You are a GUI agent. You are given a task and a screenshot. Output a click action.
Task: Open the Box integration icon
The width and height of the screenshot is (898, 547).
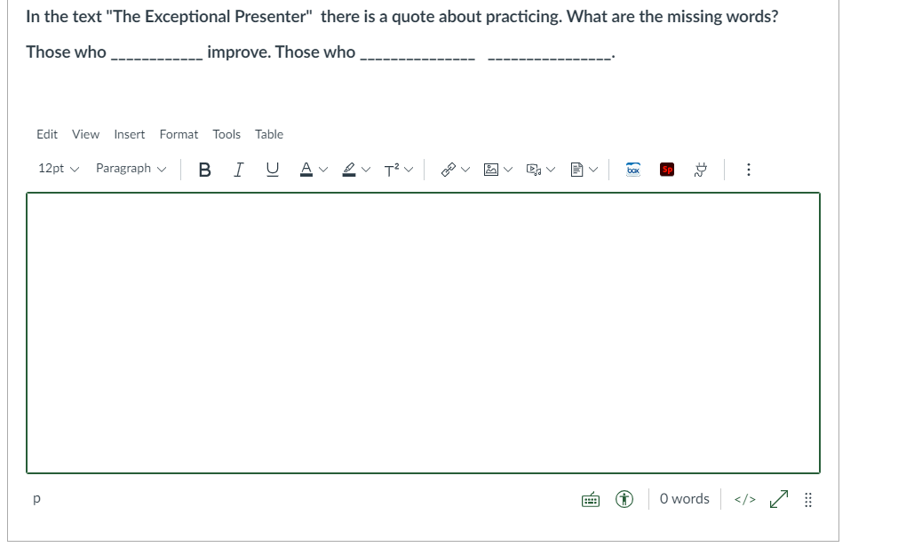click(632, 169)
